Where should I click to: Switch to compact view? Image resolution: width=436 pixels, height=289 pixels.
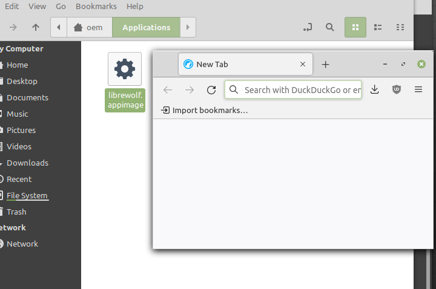point(400,27)
